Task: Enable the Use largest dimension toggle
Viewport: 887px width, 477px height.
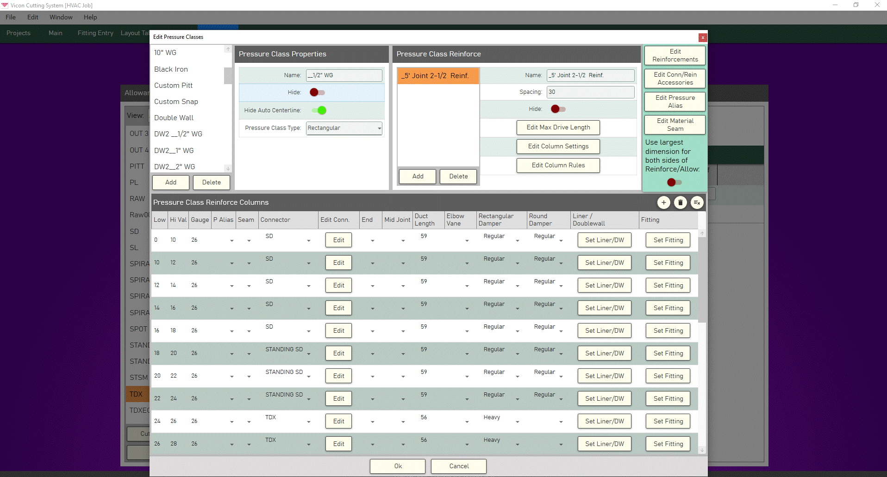Action: (674, 182)
